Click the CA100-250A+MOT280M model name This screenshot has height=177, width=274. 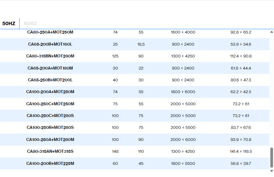(50, 140)
